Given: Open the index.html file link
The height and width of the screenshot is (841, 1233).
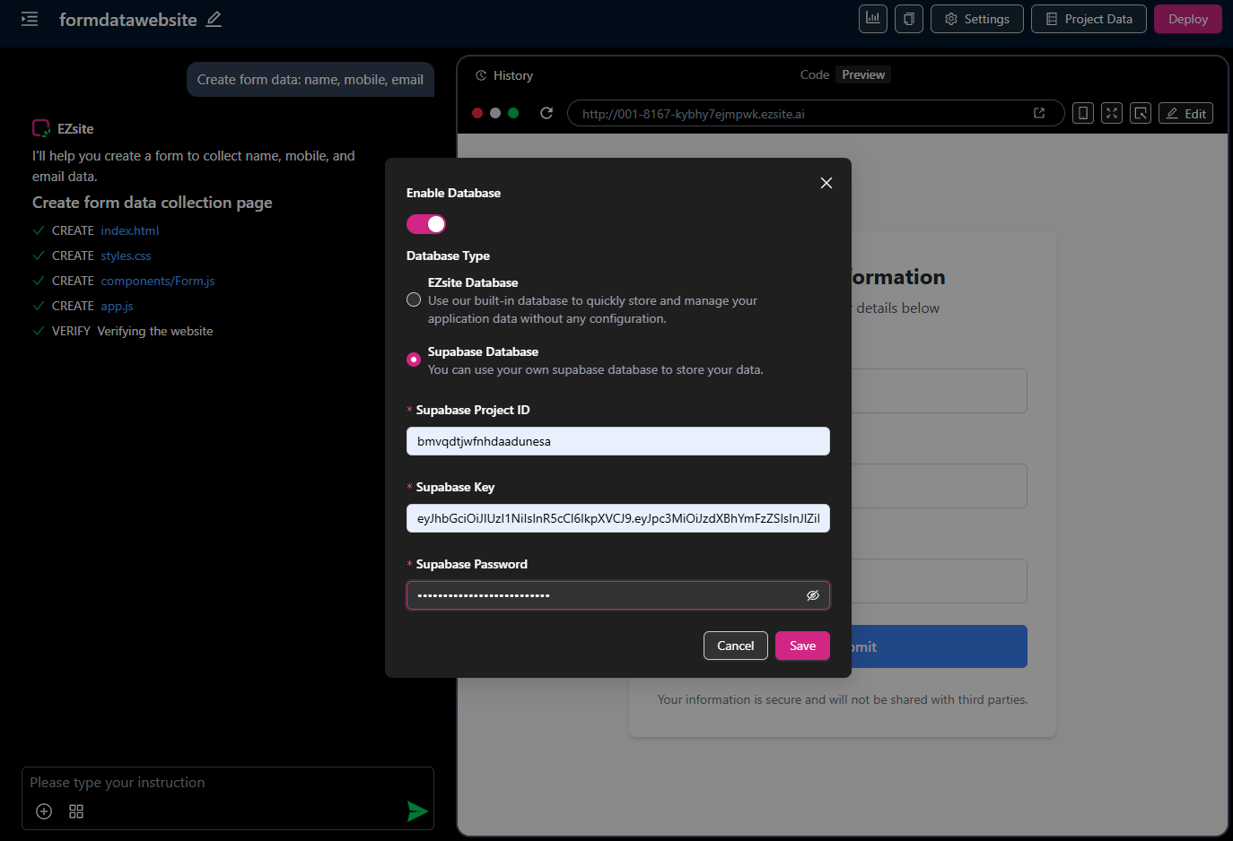Looking at the screenshot, I should coord(130,230).
